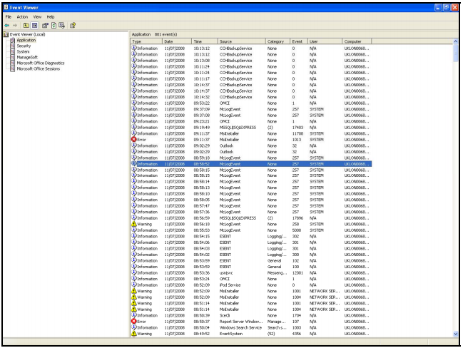Click the ManageSoft log icon in the tree
This screenshot has width=463, height=348.
12,57
